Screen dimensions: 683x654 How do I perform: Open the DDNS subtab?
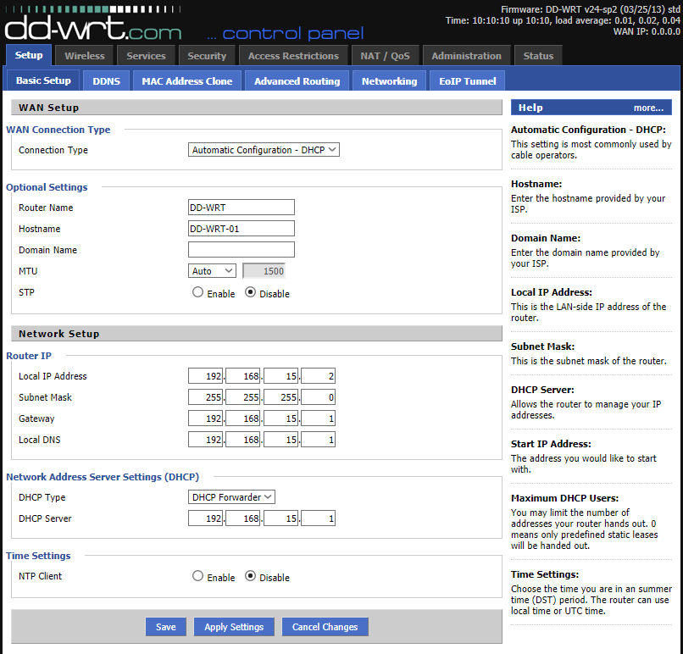(x=106, y=81)
